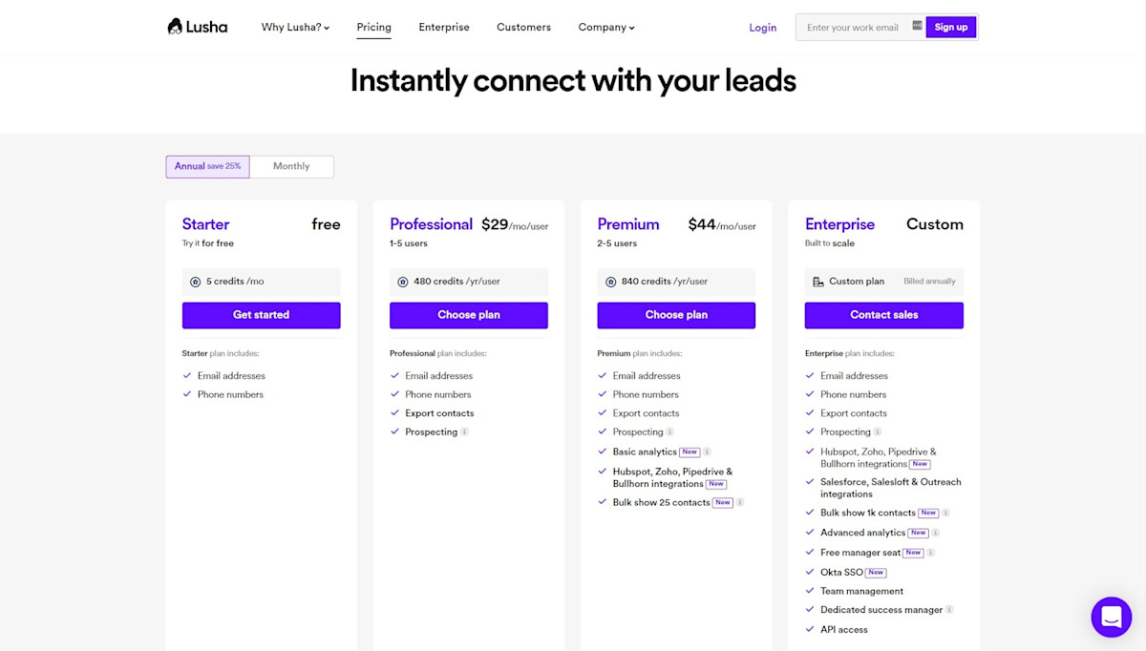Open the Customers page from the navbar
This screenshot has width=1146, height=651.
[x=523, y=27]
